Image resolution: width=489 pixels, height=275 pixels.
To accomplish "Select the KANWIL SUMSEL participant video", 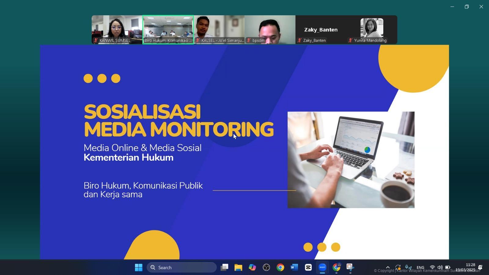I will tap(117, 30).
